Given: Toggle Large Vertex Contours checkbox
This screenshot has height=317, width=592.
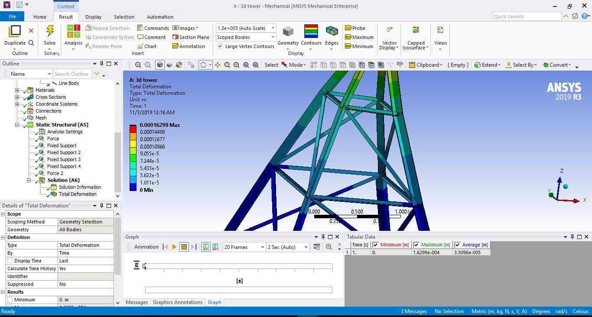Looking at the screenshot, I should [x=220, y=46].
